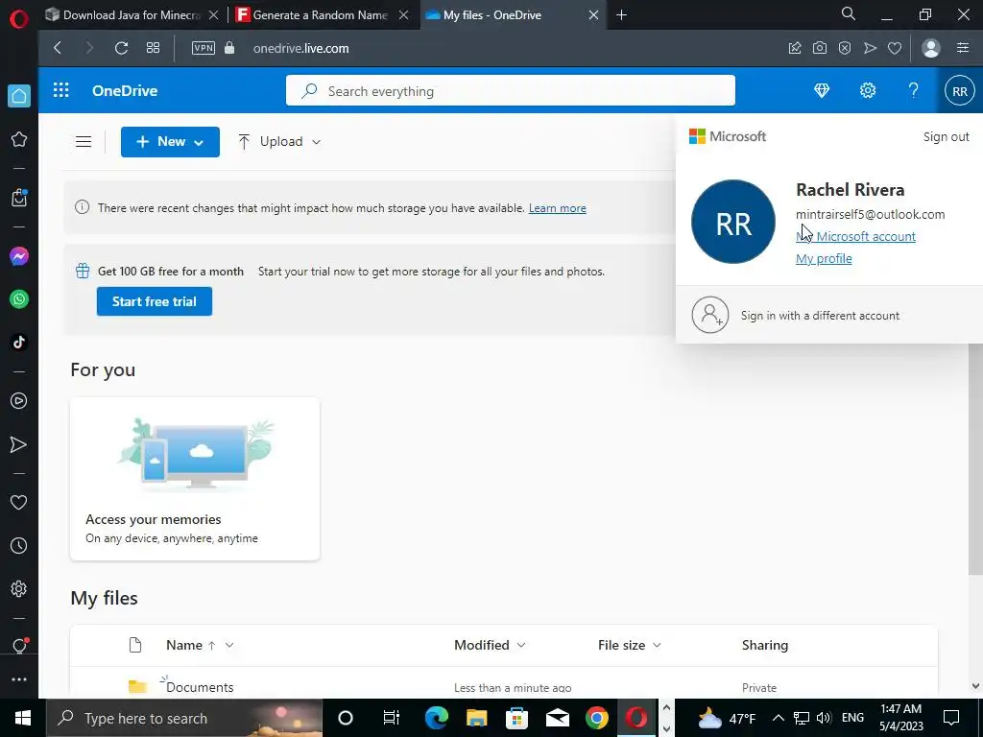This screenshot has width=983, height=737.
Task: Click the browser search tabs magnifier
Action: point(849,13)
